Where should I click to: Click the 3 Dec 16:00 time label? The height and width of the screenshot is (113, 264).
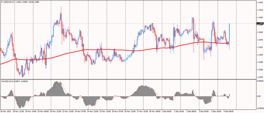[216, 111]
